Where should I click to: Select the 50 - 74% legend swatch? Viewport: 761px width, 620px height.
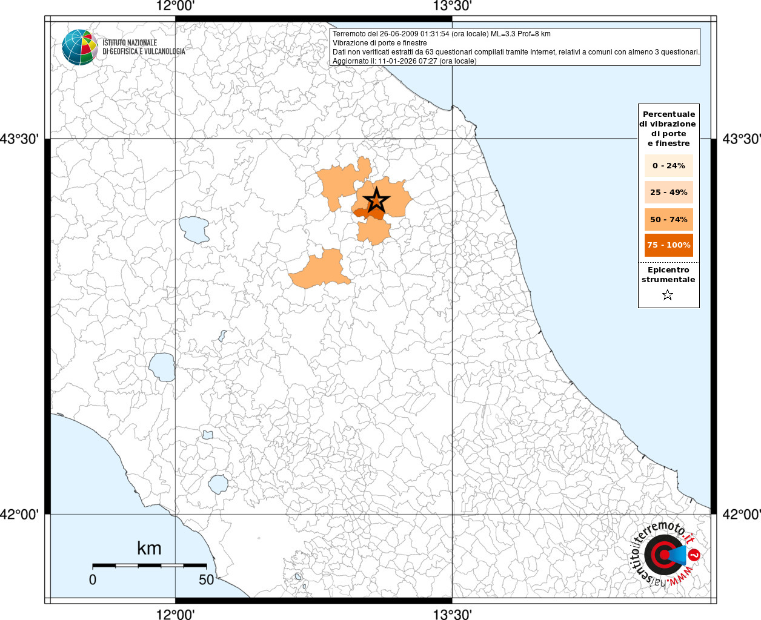pyautogui.click(x=669, y=219)
